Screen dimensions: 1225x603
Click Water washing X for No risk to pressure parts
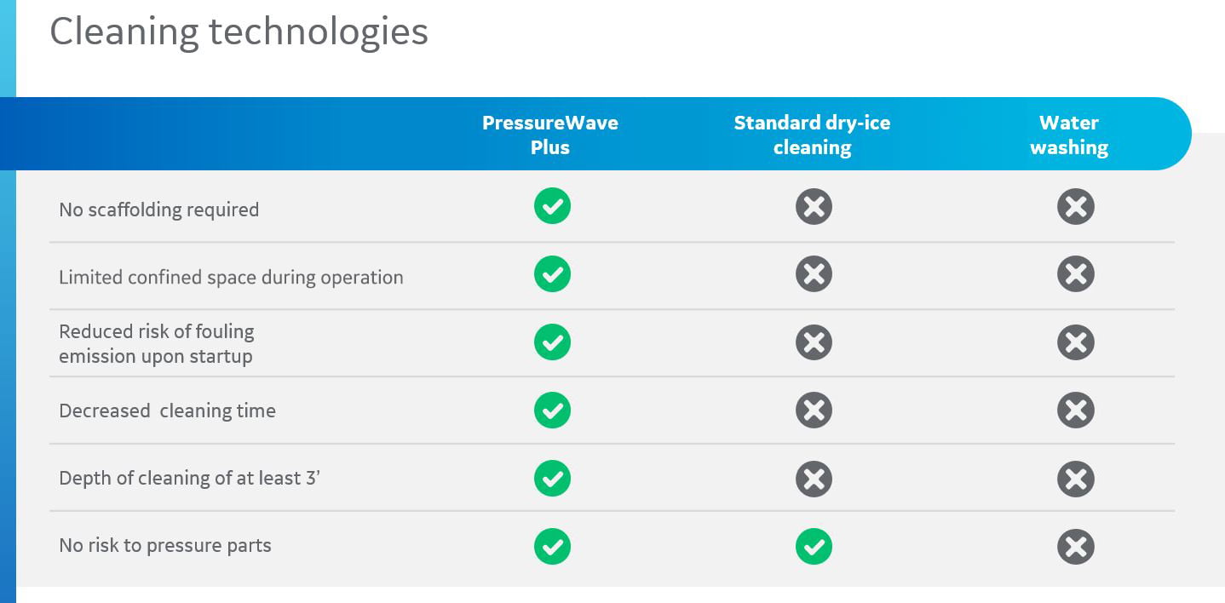point(1075,546)
